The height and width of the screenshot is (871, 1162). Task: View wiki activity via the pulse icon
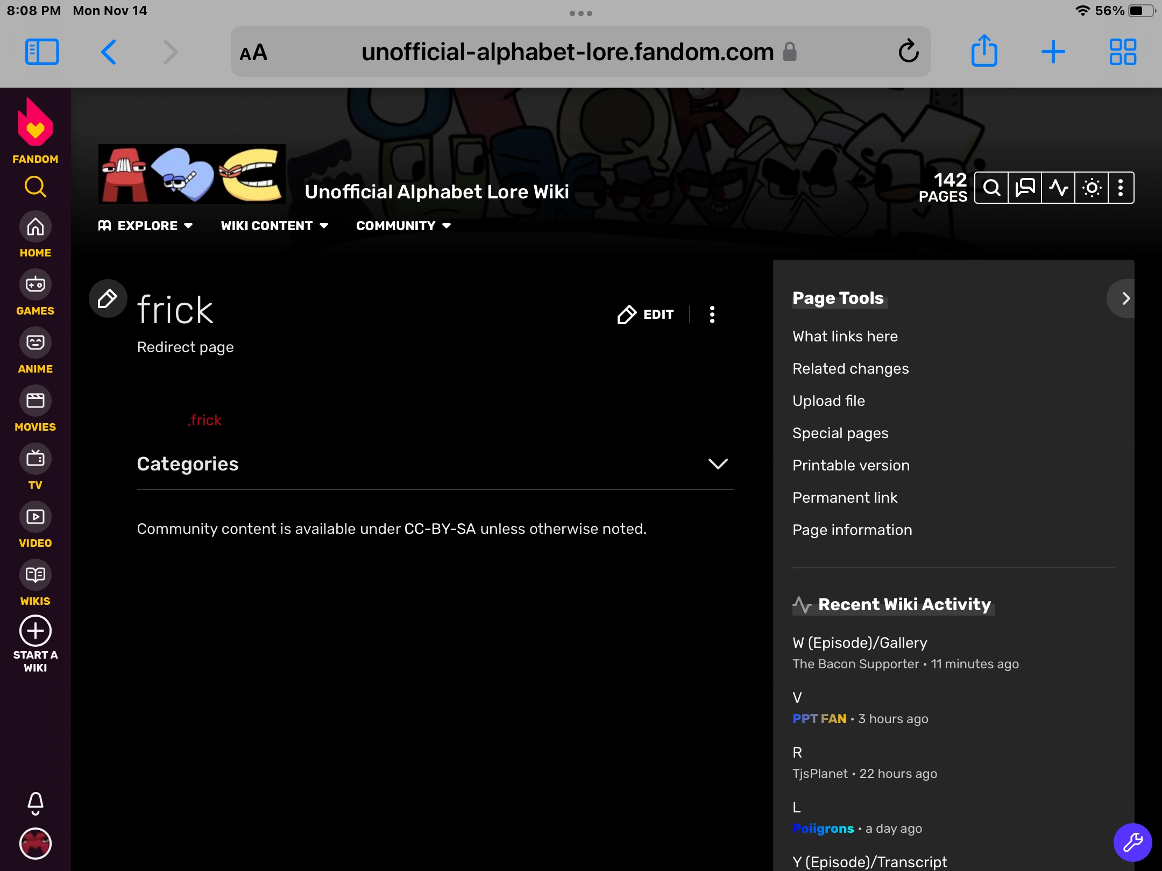(1059, 187)
